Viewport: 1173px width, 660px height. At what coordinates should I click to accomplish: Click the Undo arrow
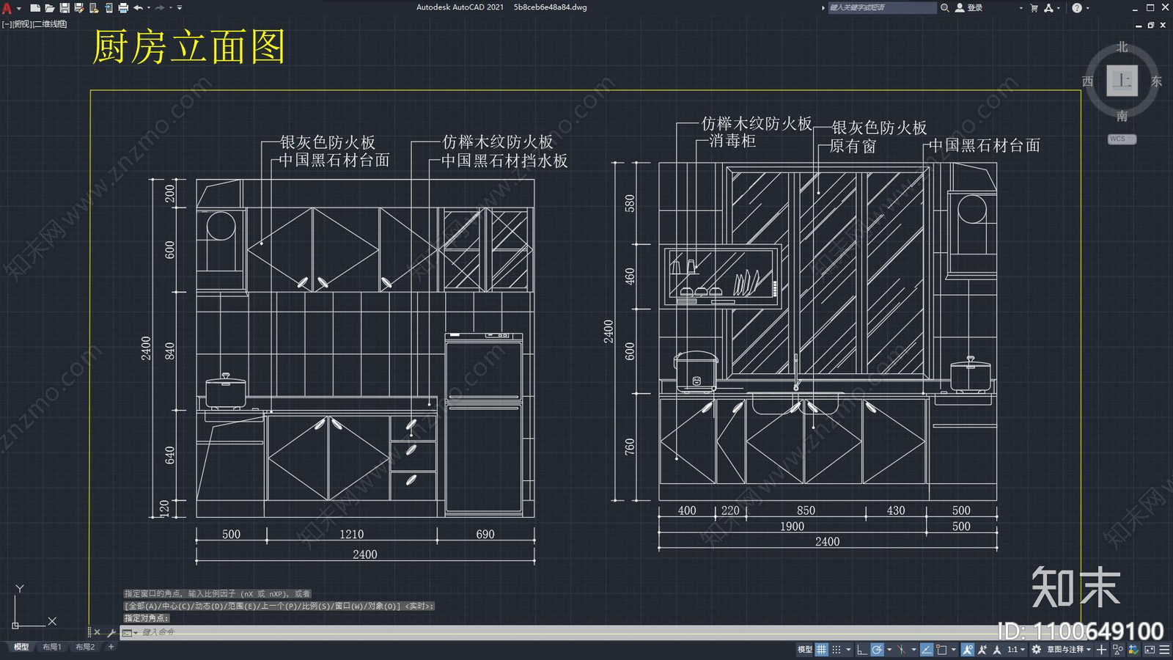coord(138,7)
